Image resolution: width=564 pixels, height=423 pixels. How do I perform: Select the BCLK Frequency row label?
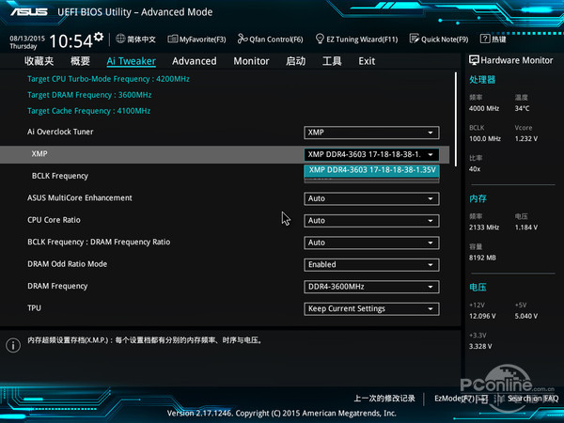(60, 176)
